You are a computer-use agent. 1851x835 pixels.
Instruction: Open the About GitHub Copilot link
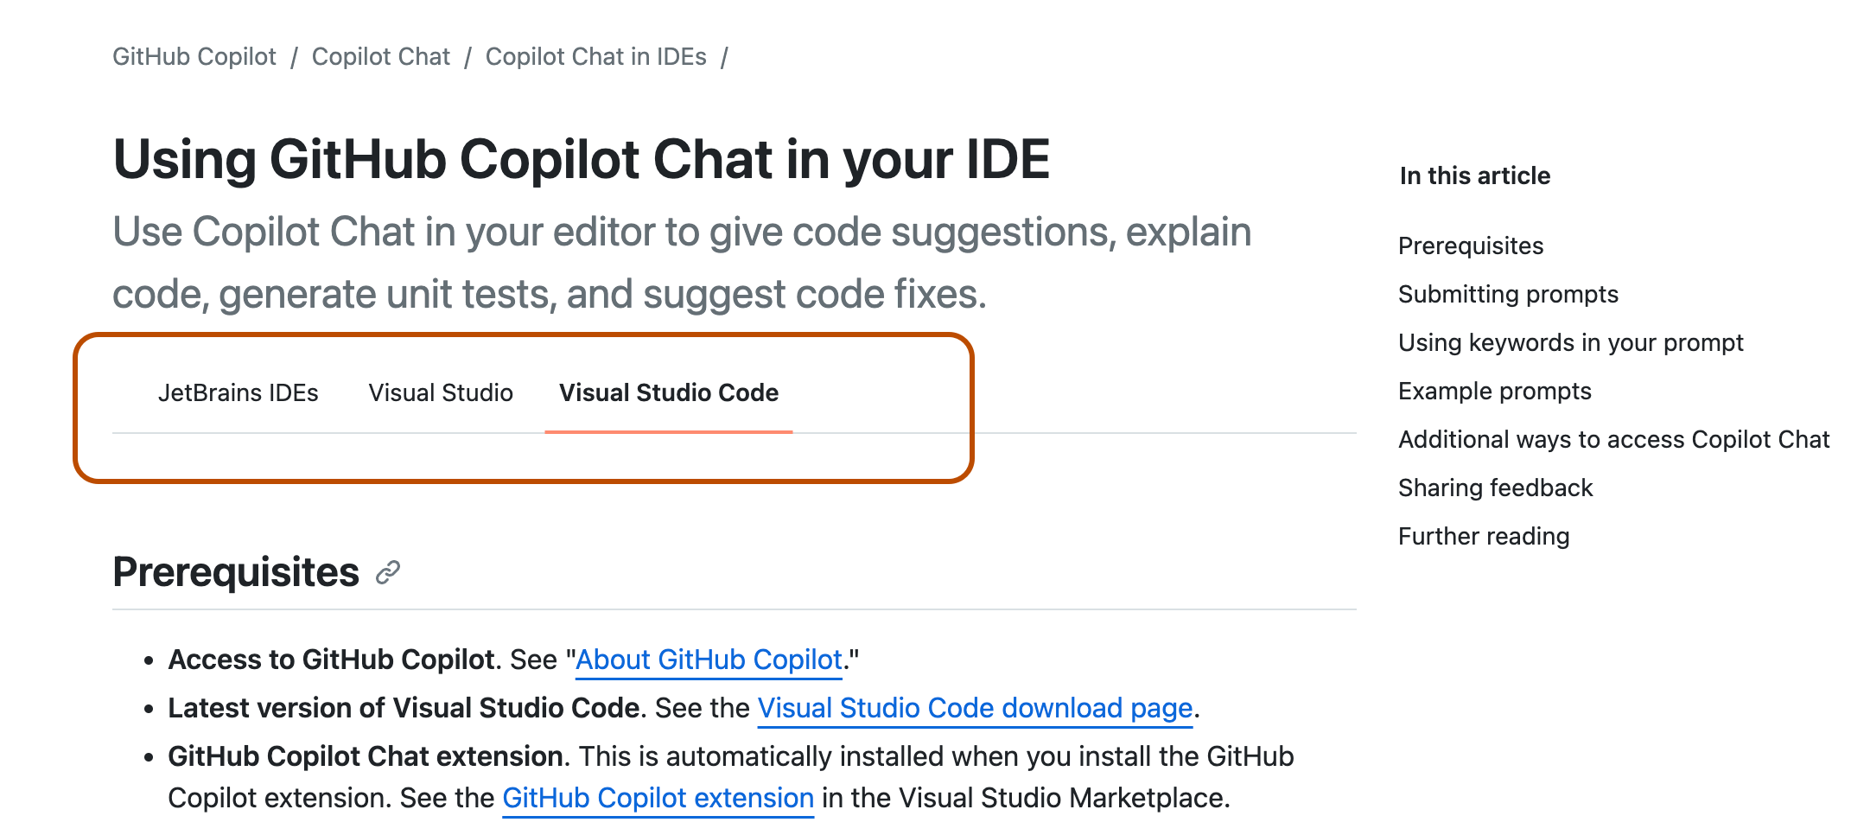pyautogui.click(x=709, y=660)
